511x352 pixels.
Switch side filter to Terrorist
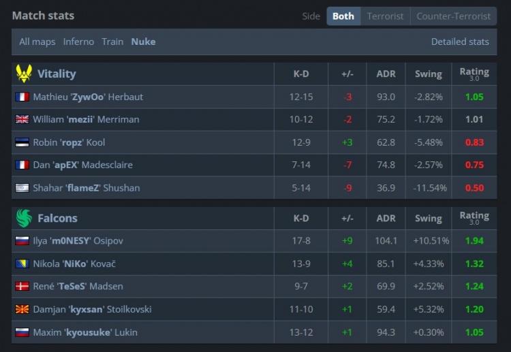[x=385, y=16]
